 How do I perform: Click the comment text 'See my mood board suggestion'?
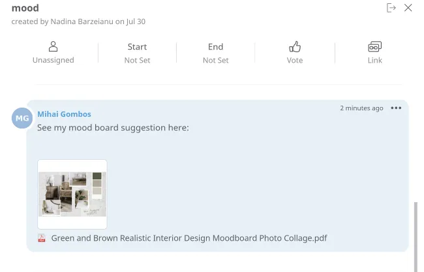point(102,128)
